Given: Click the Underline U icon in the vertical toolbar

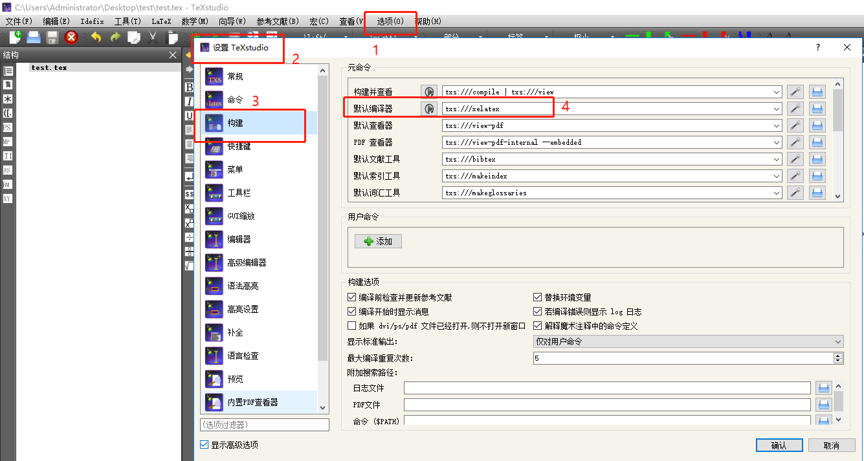Looking at the screenshot, I should (189, 116).
